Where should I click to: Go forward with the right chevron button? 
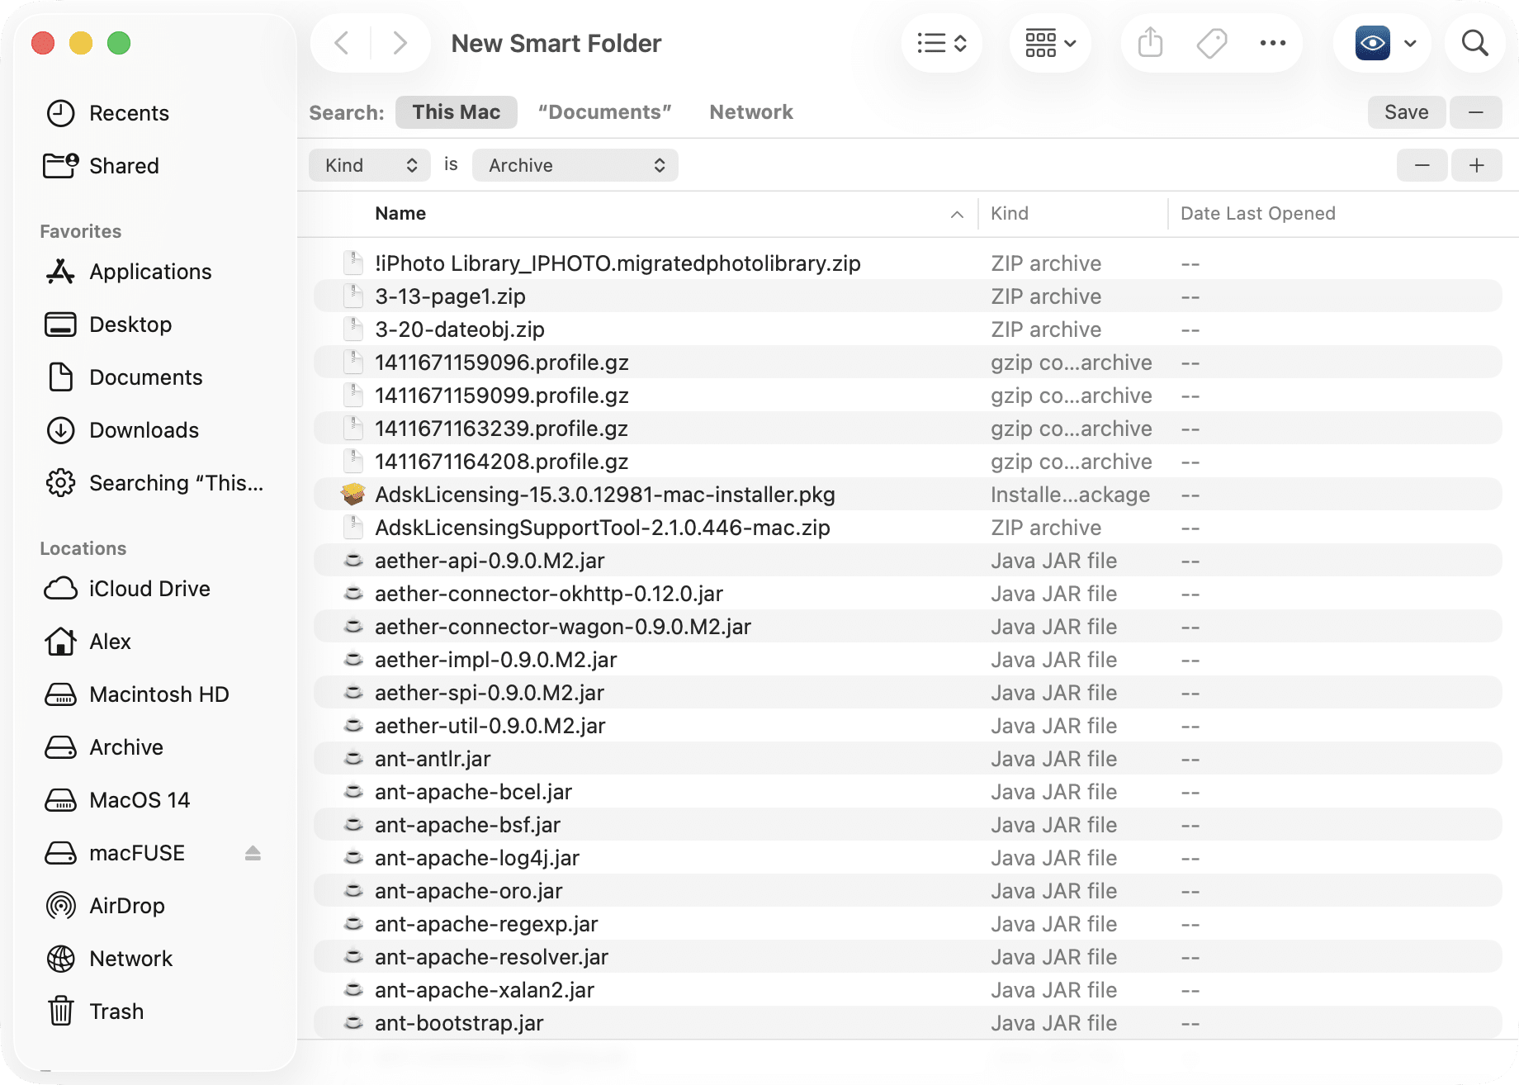(x=400, y=43)
